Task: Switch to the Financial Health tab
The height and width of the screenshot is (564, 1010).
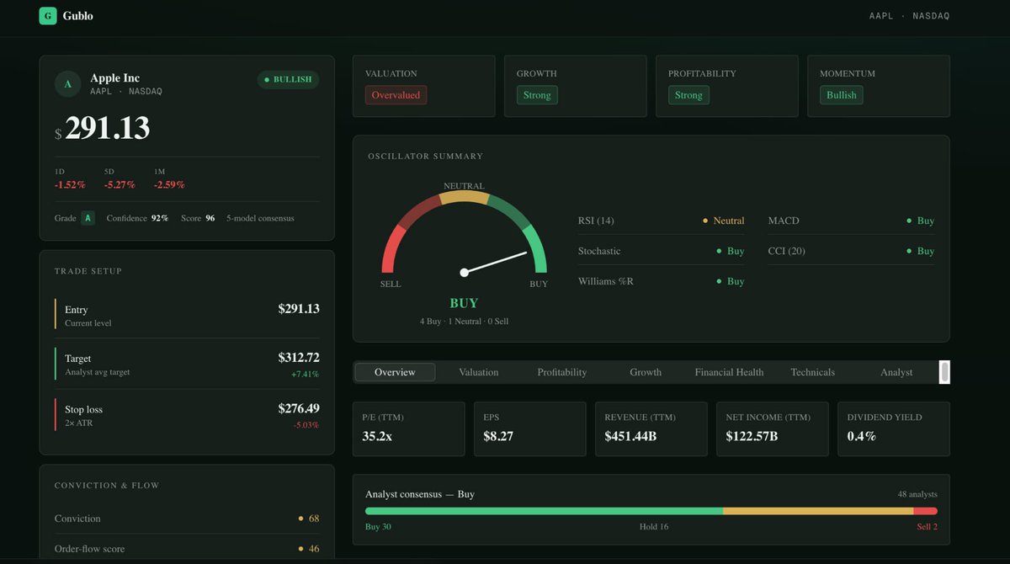Action: 729,372
